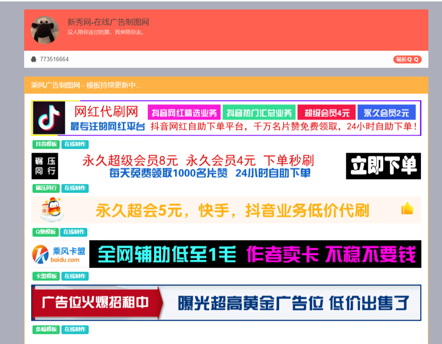Click 最专注的网红平台 blue text
This screenshot has width=442, height=344.
coord(108,126)
